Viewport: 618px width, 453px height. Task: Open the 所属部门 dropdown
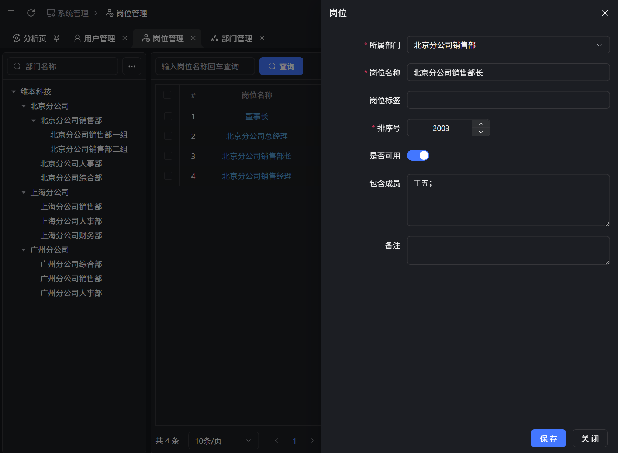pos(508,45)
